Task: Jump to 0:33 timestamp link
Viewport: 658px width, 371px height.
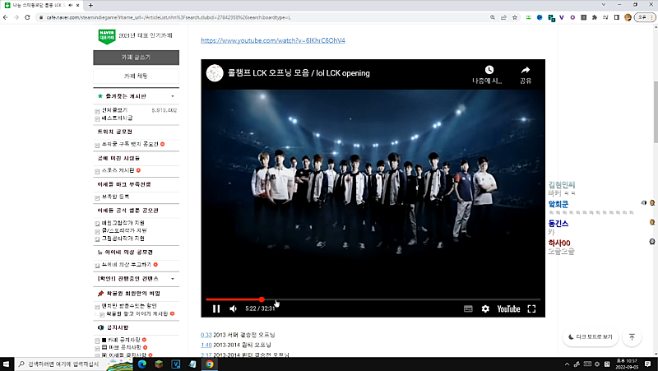Action: tap(206, 335)
